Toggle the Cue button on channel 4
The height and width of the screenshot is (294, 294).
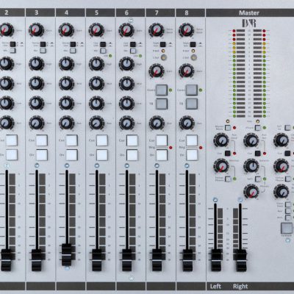[x=72, y=140]
